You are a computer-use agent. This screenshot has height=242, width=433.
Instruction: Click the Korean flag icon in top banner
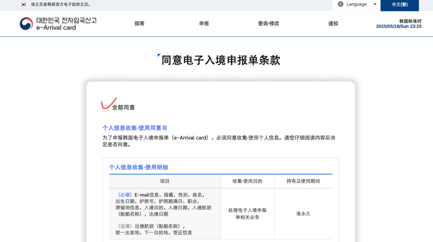(24, 4)
